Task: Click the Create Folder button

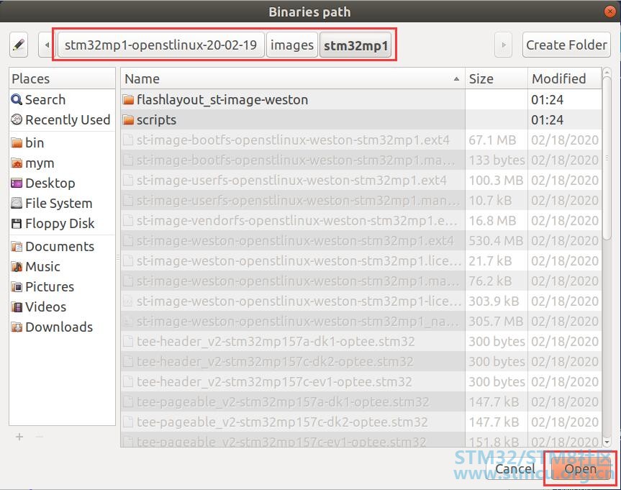Action: (x=566, y=45)
